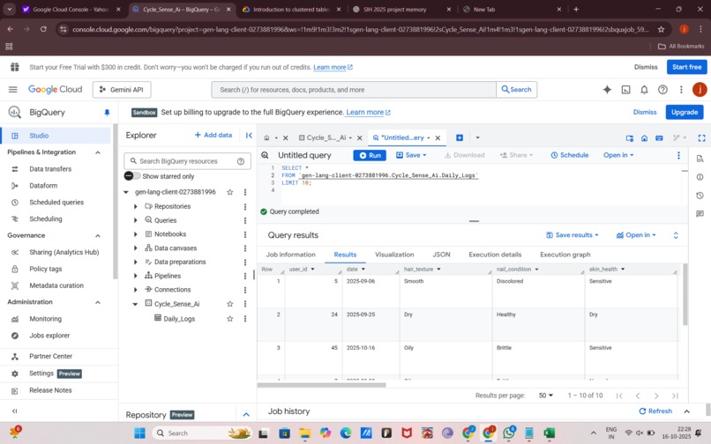Open Scheduled queries in the sidebar
This screenshot has height=444, width=711.
coord(56,202)
